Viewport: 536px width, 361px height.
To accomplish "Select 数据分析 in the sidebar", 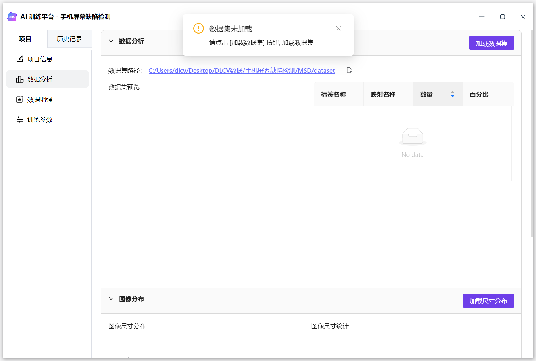I will [48, 79].
